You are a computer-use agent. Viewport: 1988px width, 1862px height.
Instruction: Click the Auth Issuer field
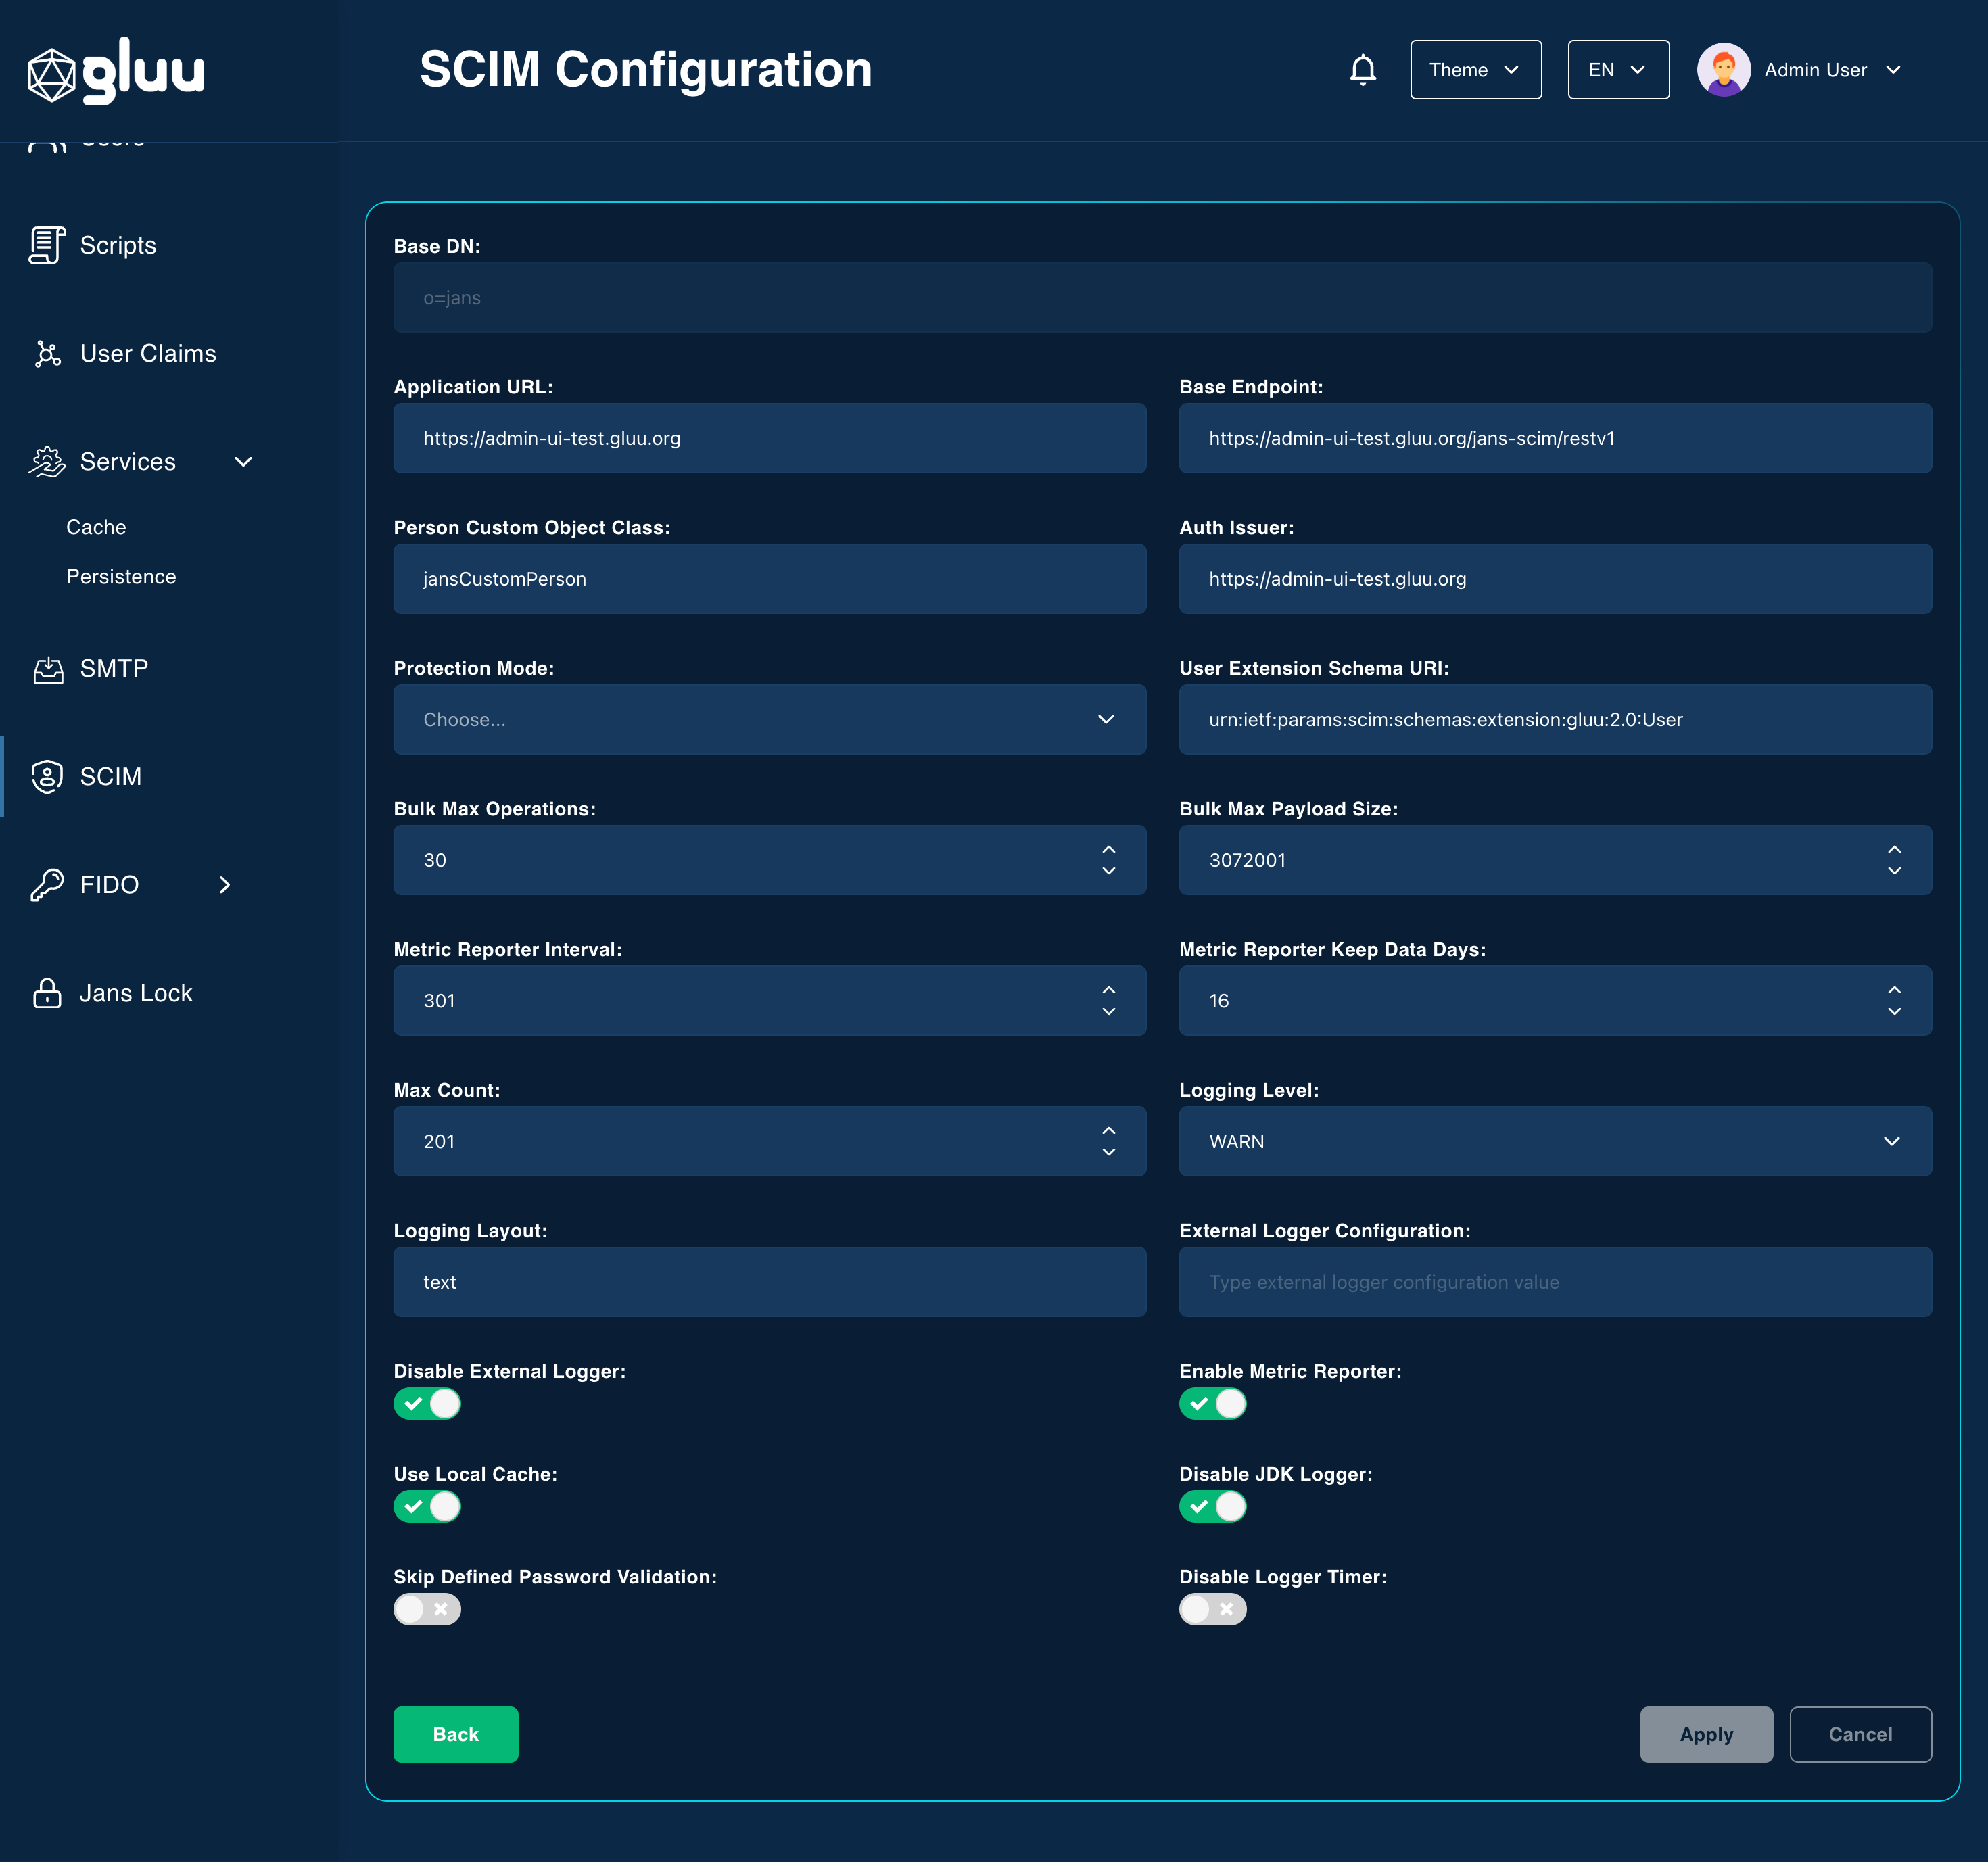pos(1555,579)
